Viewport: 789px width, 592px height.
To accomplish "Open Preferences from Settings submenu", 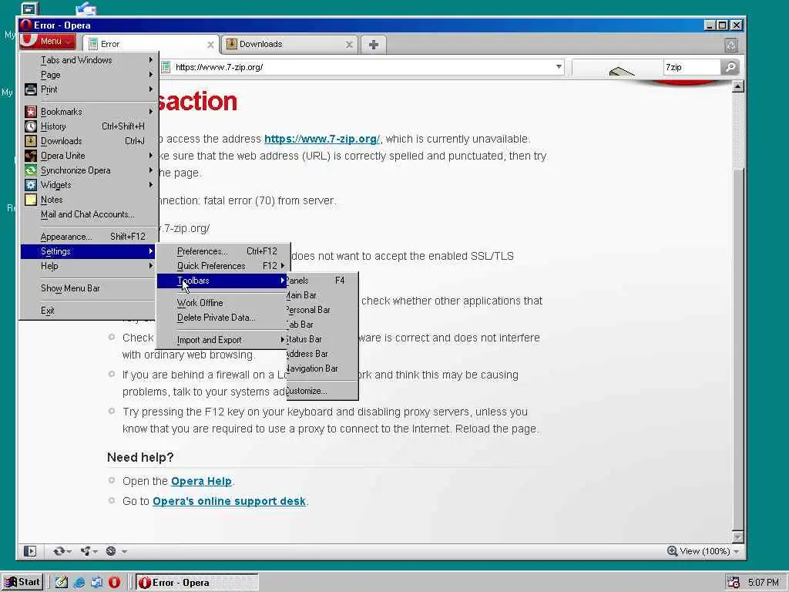I will pyautogui.click(x=223, y=251).
